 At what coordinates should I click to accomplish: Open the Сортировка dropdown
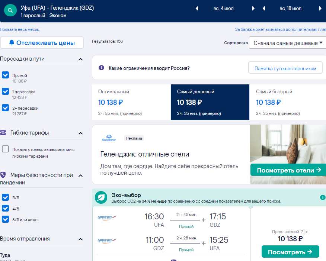point(288,43)
